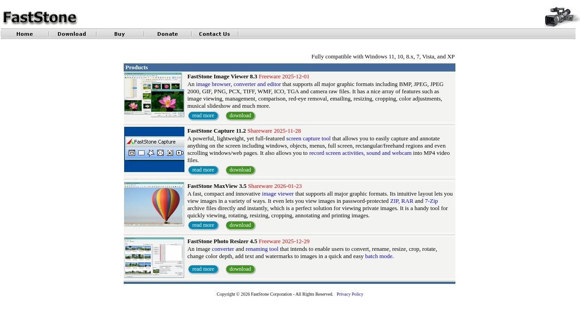
Task: Open the Home page
Action: 24,34
